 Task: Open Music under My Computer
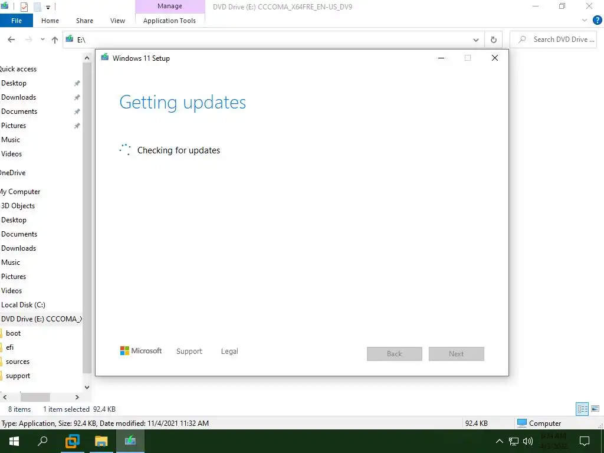click(x=11, y=262)
